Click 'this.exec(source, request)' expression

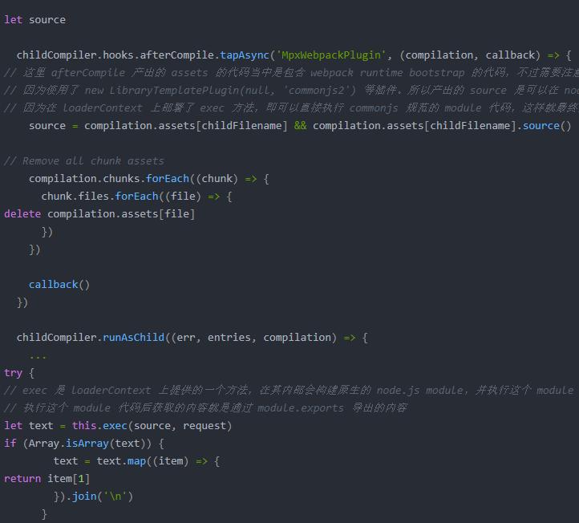tap(152, 425)
